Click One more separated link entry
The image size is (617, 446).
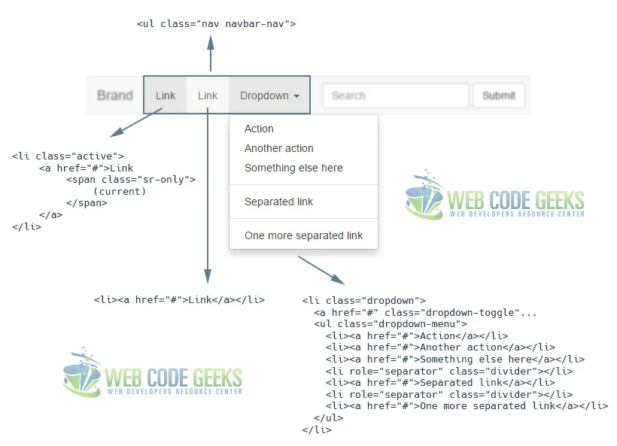(303, 235)
